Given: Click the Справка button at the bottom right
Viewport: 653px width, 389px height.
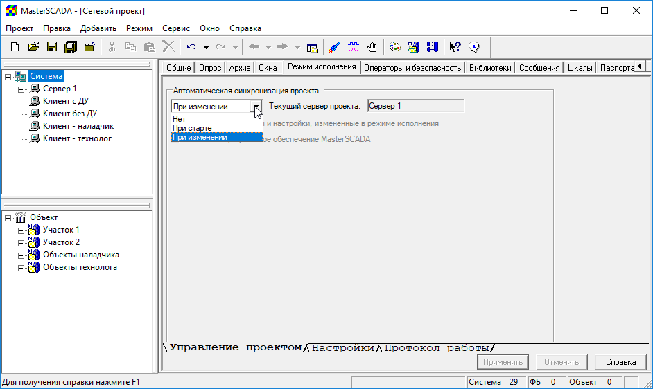Looking at the screenshot, I should 620,362.
